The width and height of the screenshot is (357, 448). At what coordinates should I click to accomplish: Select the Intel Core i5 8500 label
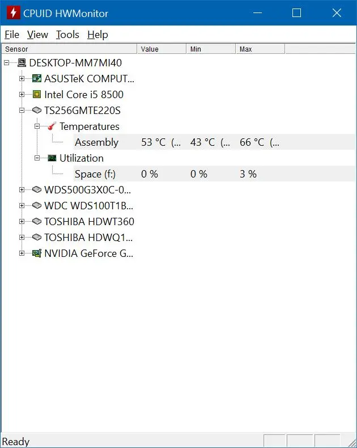tap(84, 94)
